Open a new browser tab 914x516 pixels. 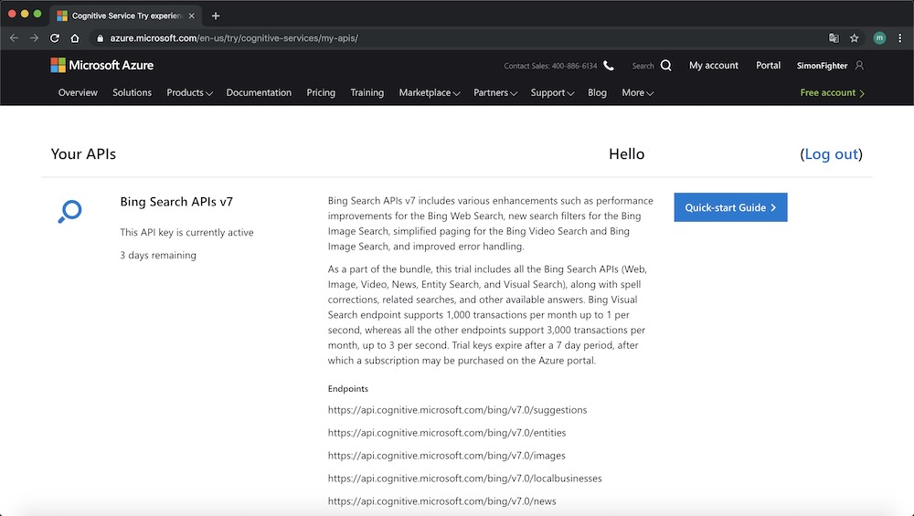pos(216,16)
